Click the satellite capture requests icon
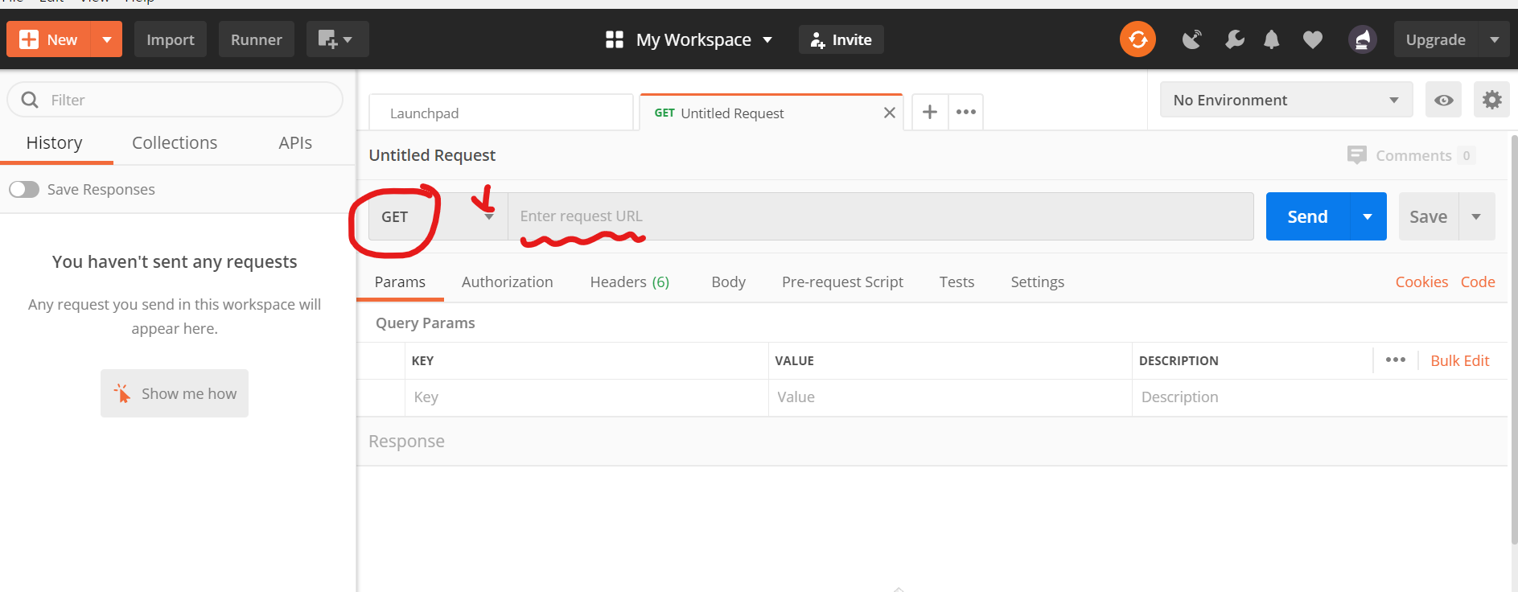1518x592 pixels. 1191,39
